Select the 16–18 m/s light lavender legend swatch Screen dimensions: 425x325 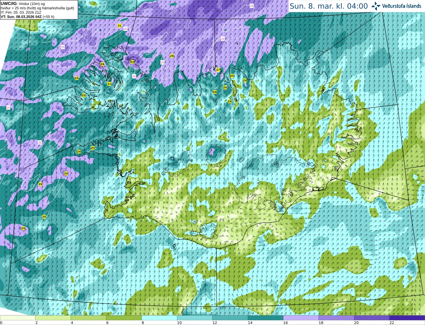click(301, 318)
